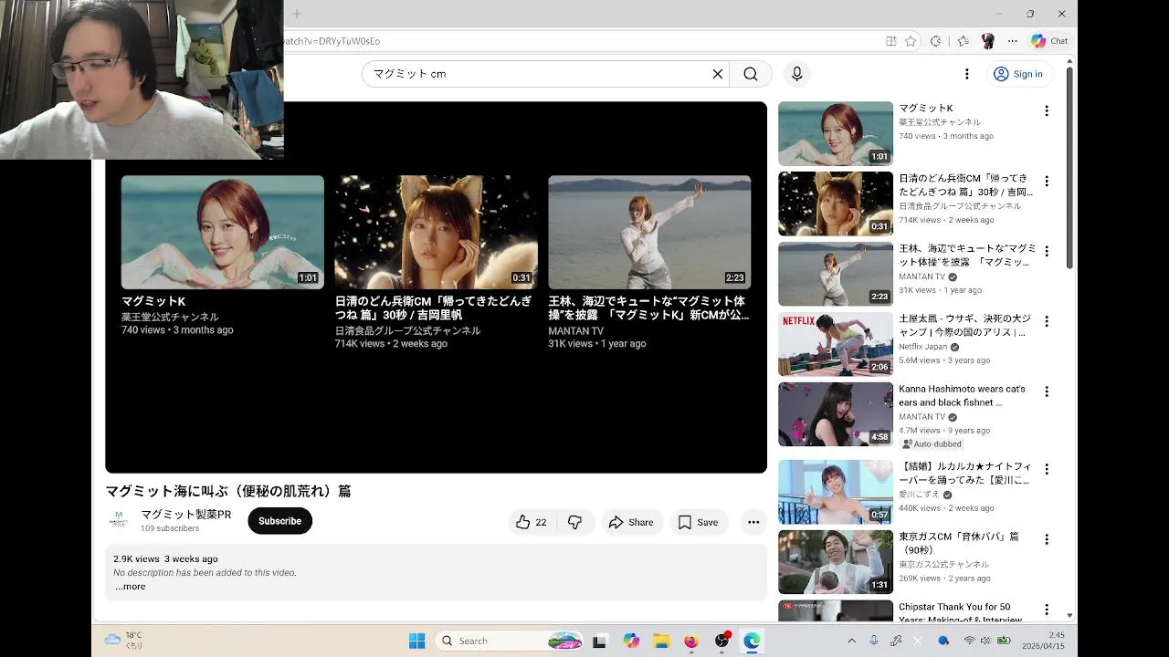The height and width of the screenshot is (657, 1169).
Task: Dislike the video with thumbs down
Action: (574, 522)
